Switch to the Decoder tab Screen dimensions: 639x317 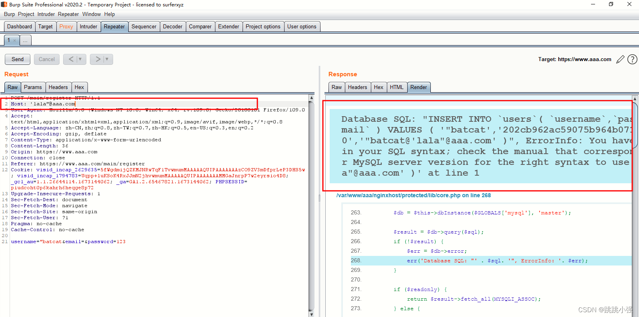click(173, 26)
